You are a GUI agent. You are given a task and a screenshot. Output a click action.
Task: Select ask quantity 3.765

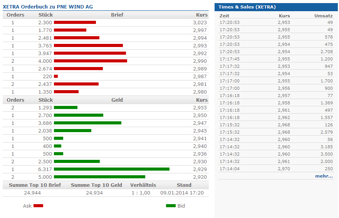click(45, 45)
